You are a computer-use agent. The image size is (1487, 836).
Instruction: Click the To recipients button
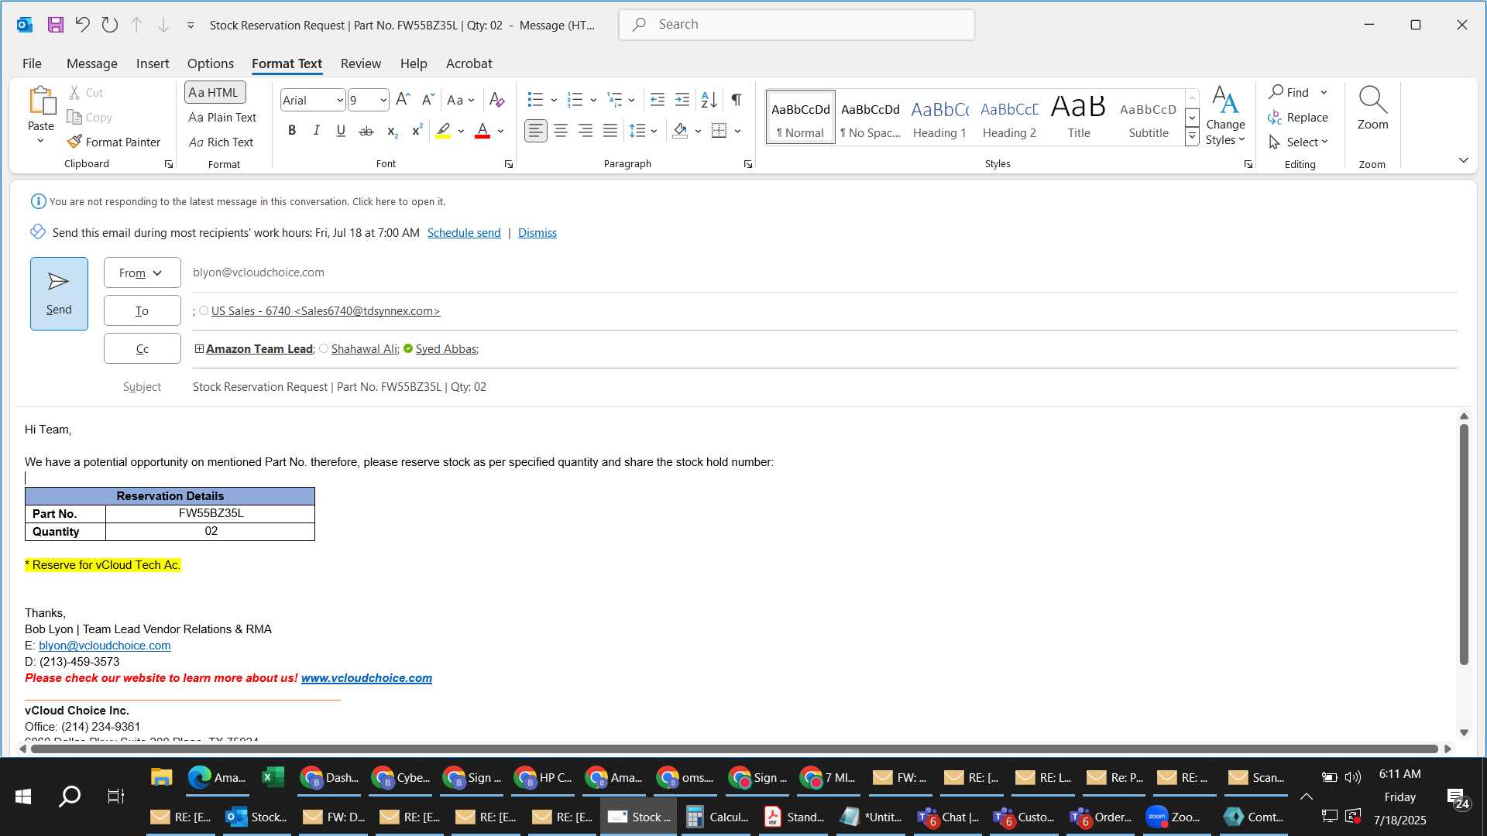(142, 310)
